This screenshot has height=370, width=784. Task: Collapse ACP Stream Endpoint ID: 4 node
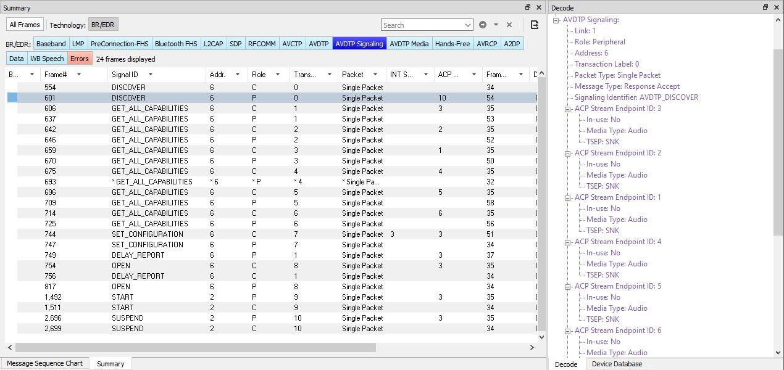(x=567, y=242)
